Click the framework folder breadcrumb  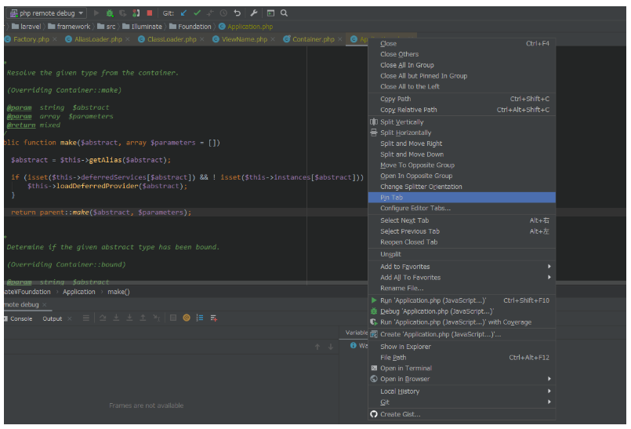pos(69,26)
